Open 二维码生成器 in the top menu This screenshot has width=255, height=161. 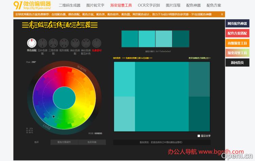coord(69,5)
